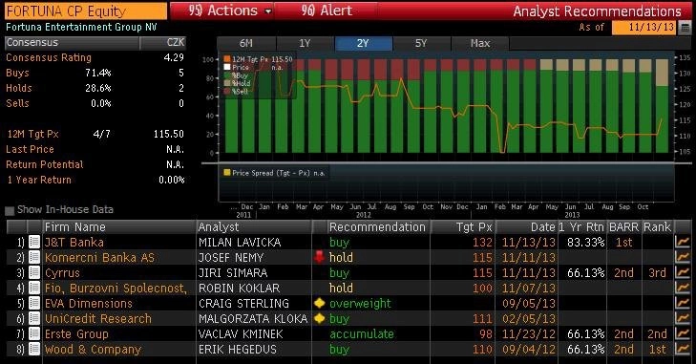Open report document icon for Cyrrus row
Image resolution: width=696 pixels, height=364 pixels.
[34, 273]
